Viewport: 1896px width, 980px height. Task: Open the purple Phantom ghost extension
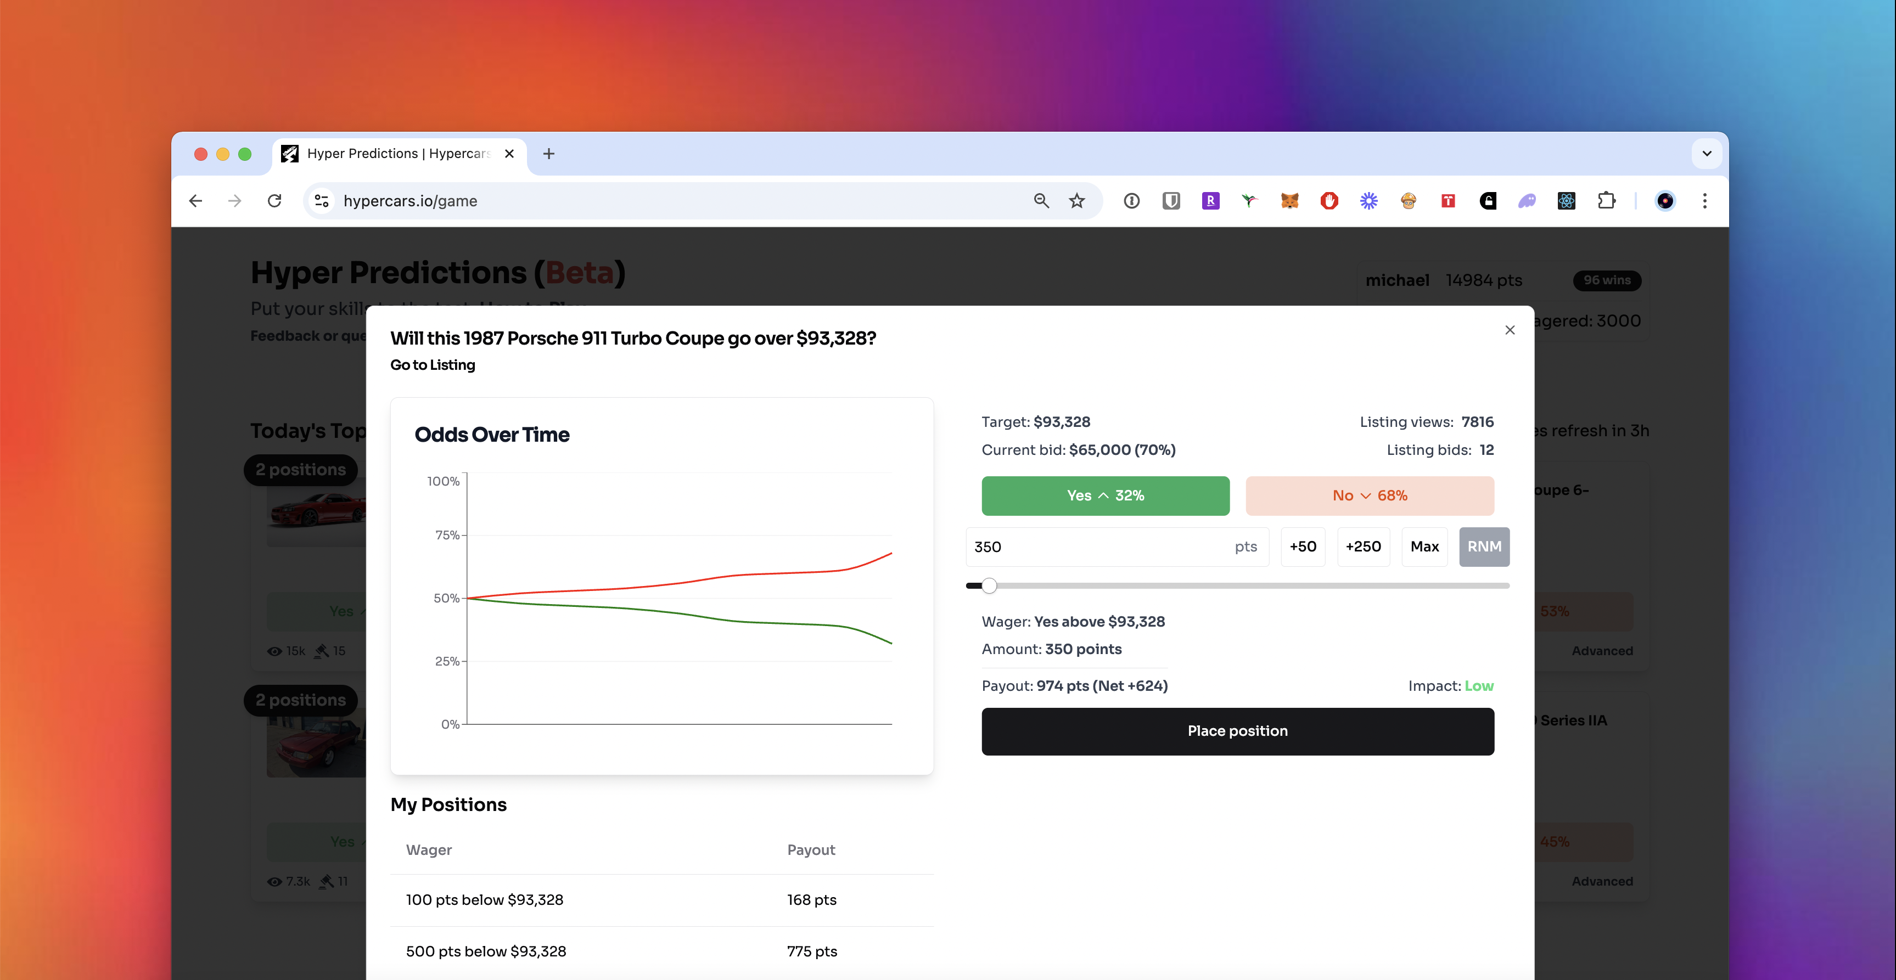(x=1527, y=201)
